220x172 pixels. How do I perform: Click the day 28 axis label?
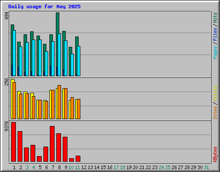[x=187, y=167]
